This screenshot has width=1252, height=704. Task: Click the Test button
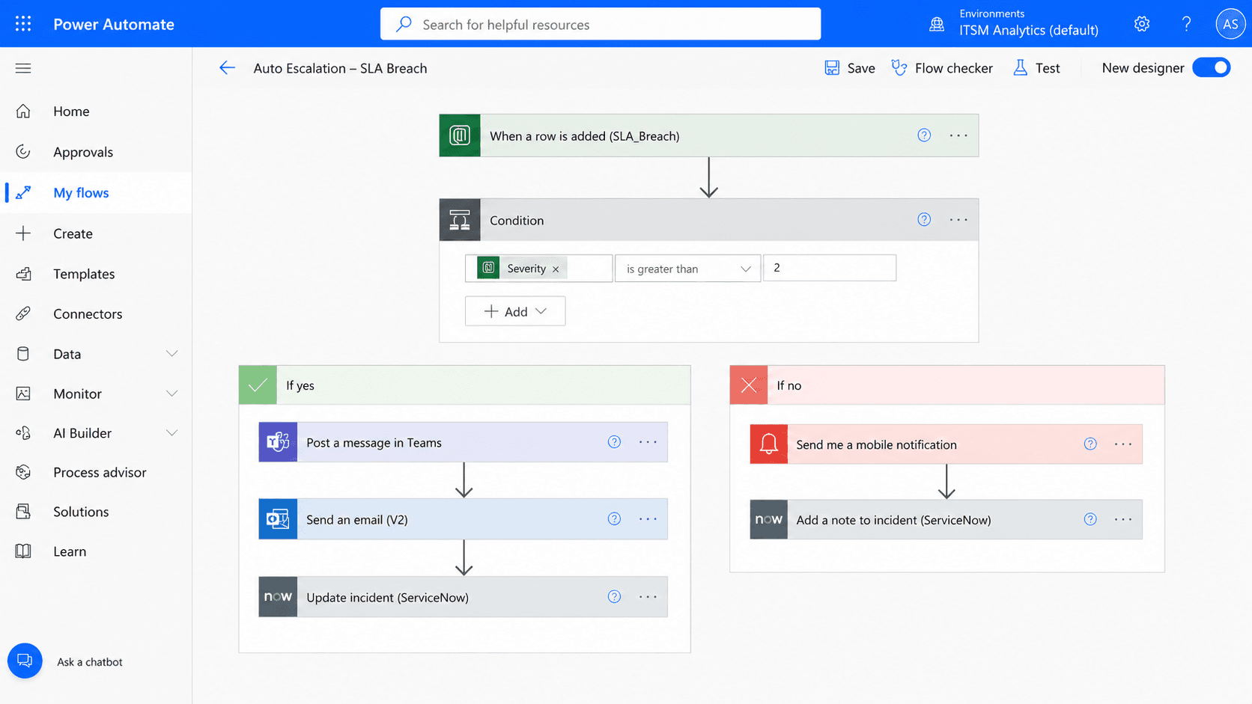coord(1036,68)
